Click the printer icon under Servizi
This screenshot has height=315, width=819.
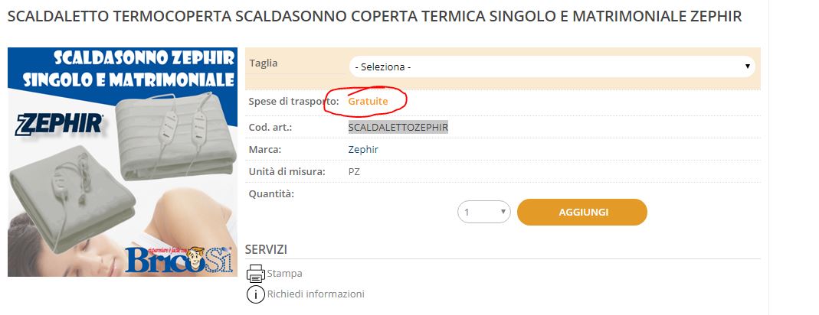click(255, 274)
